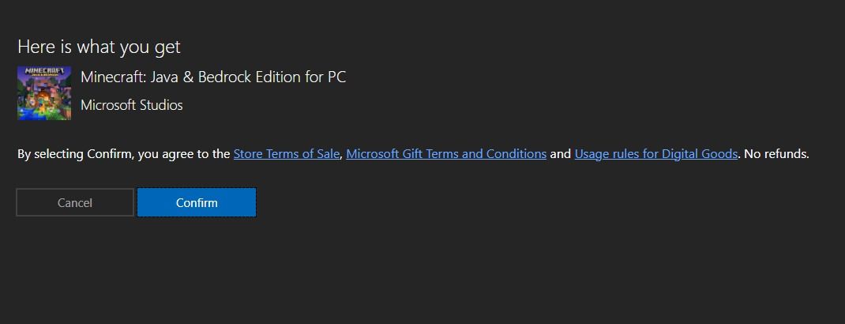Click the Minecraft logo on the cover image
This screenshot has height=324, width=845.
pos(44,73)
